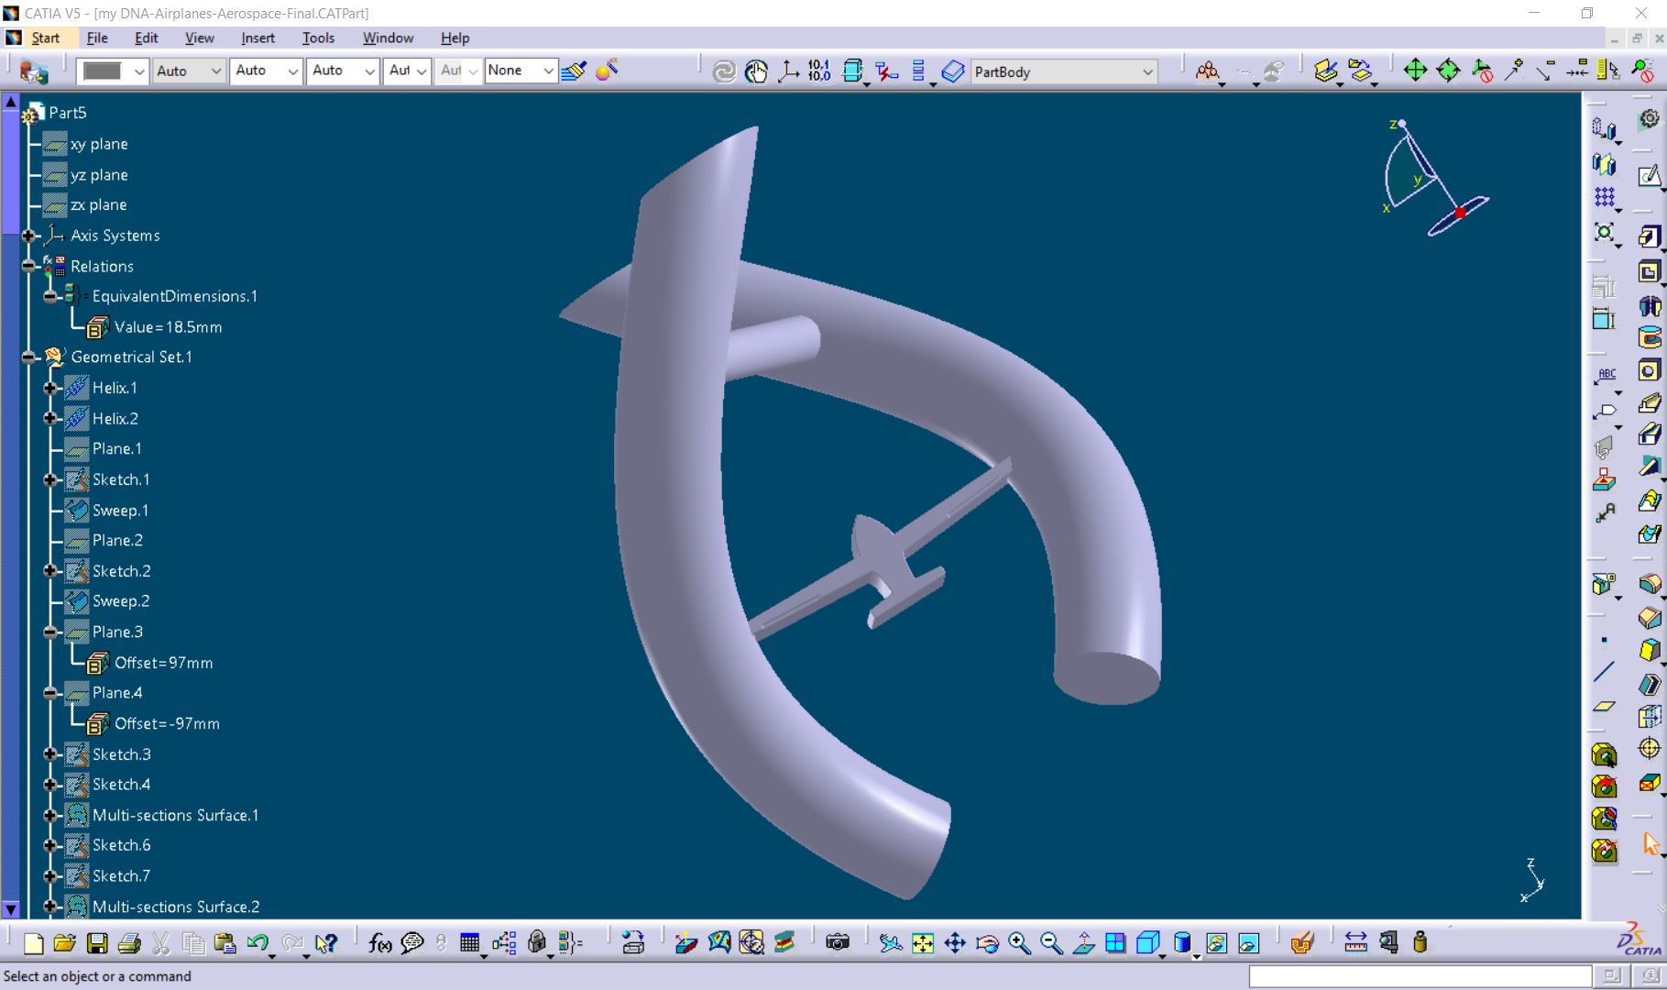This screenshot has width=1667, height=990.
Task: Click the Normal View icon
Action: coord(1083,942)
